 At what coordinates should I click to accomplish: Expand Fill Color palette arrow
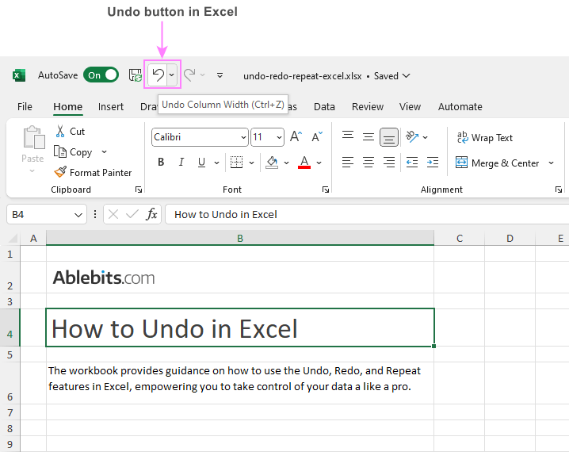coord(286,163)
